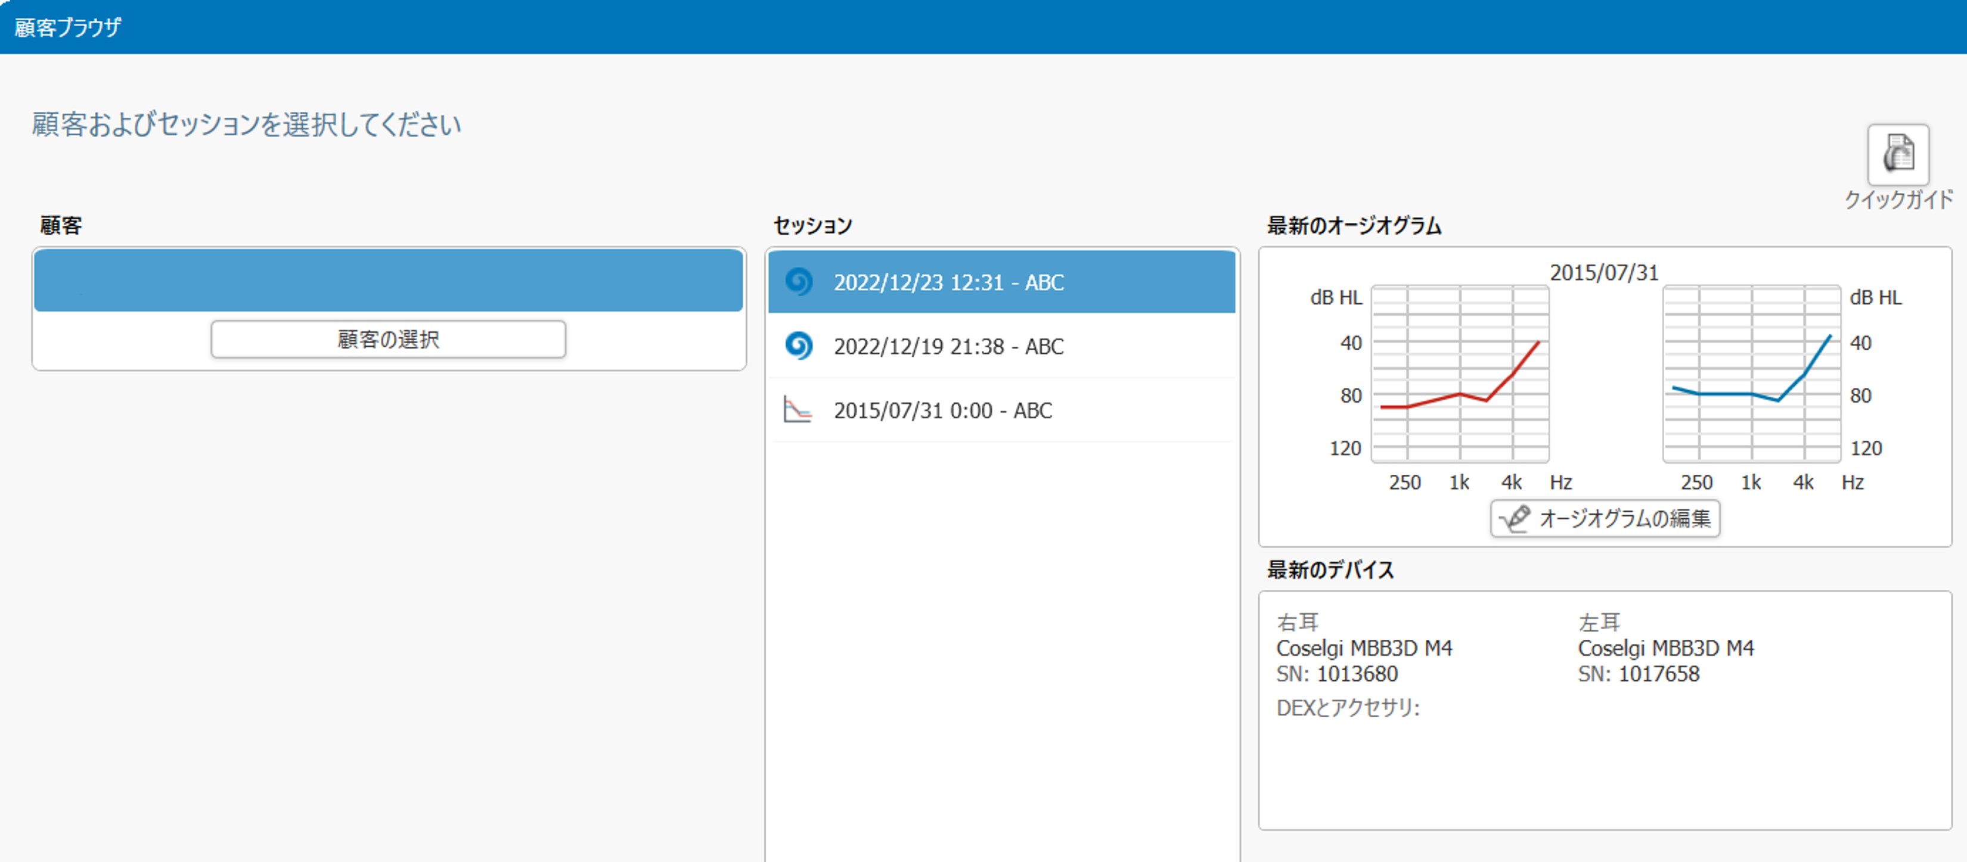This screenshot has width=1967, height=862.
Task: Select session 2015/07/31 0:00 - ABC
Action: coord(1001,410)
